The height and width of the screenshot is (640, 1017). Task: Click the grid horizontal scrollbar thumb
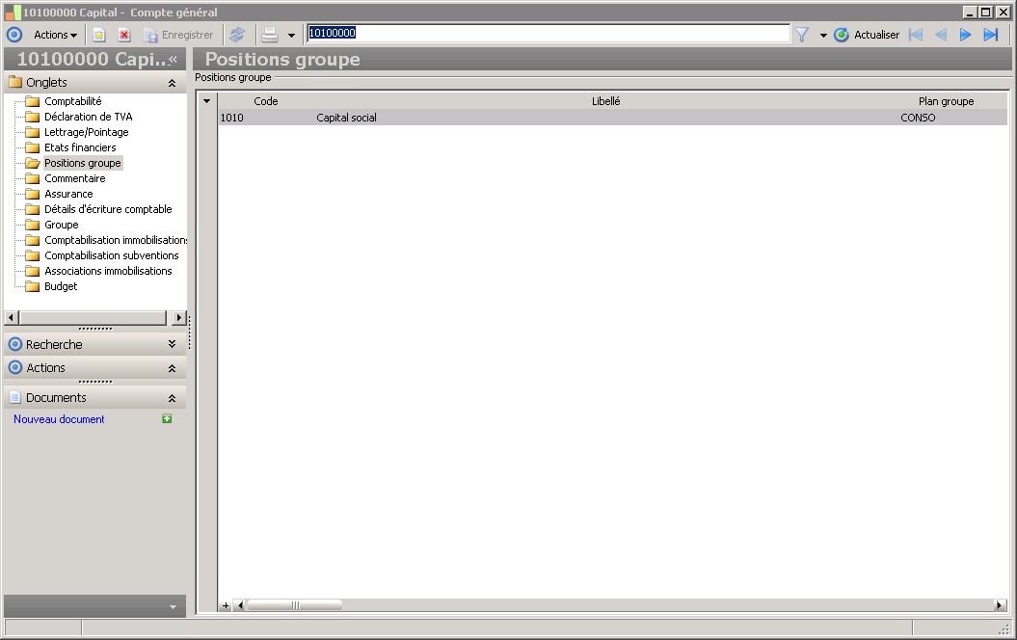point(294,605)
